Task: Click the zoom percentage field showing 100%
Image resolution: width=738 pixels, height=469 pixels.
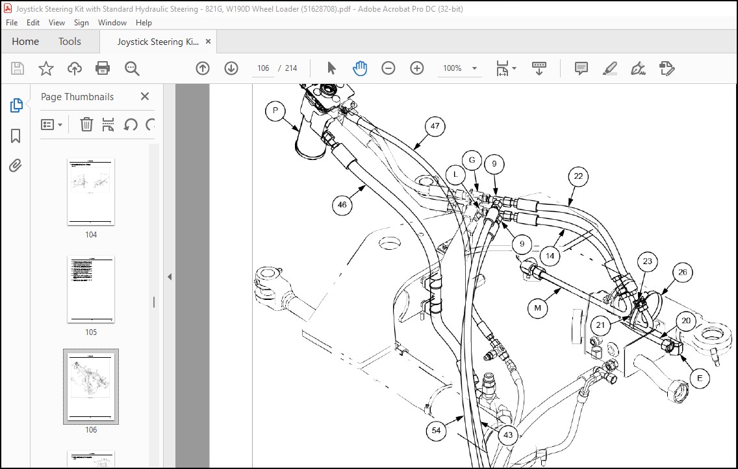Action: coord(452,68)
